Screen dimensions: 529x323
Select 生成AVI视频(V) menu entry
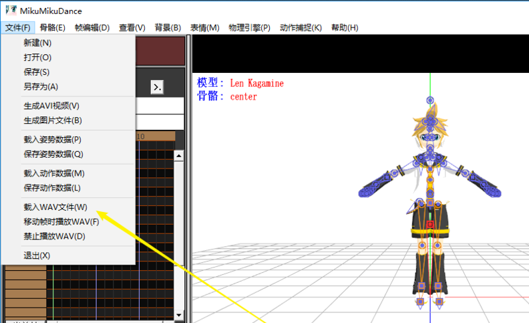click(51, 106)
